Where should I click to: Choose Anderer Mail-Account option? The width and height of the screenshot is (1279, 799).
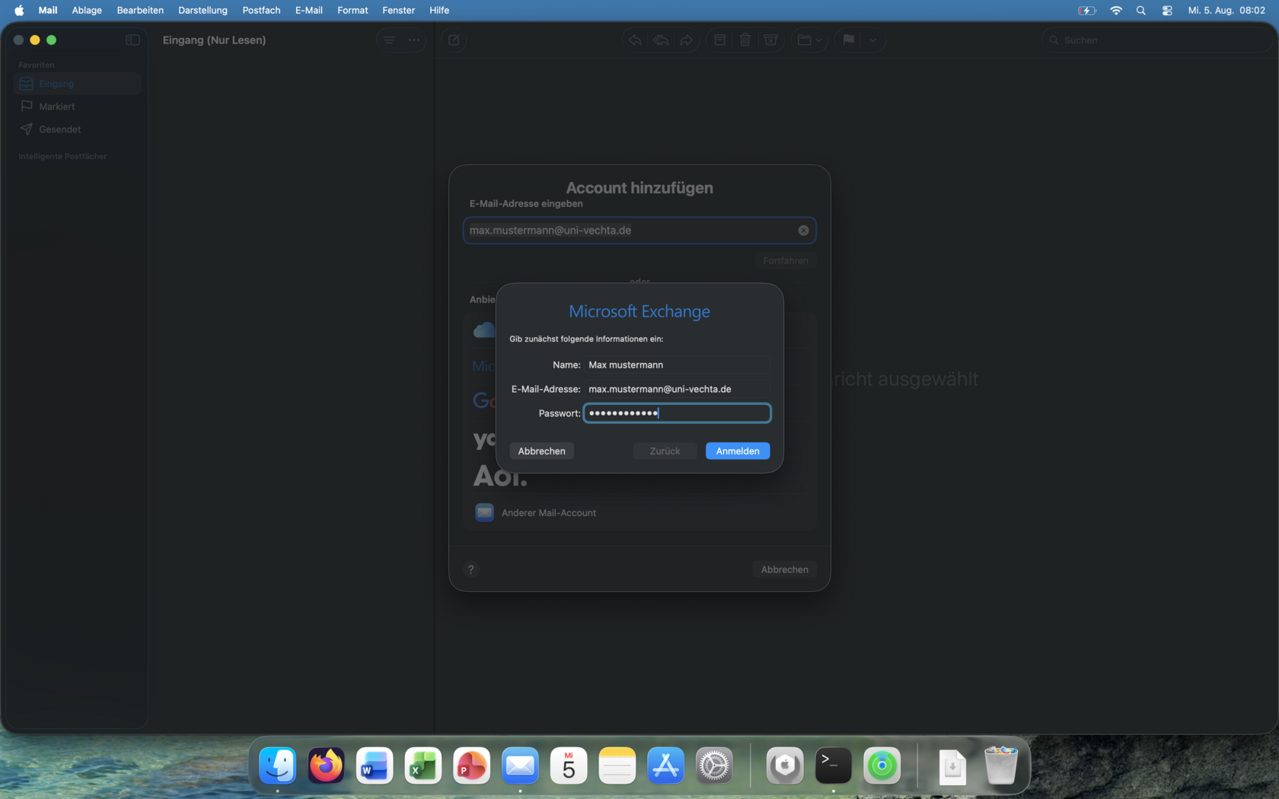pos(639,513)
